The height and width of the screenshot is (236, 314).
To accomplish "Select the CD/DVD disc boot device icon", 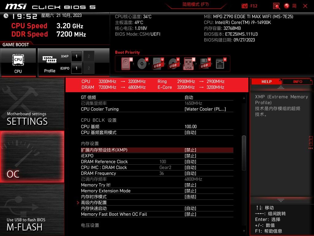I will pyautogui.click(x=143, y=64).
